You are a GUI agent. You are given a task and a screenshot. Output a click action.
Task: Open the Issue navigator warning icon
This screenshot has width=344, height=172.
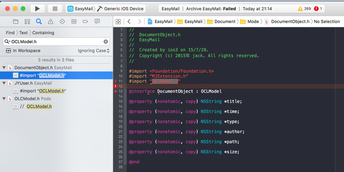click(51, 21)
